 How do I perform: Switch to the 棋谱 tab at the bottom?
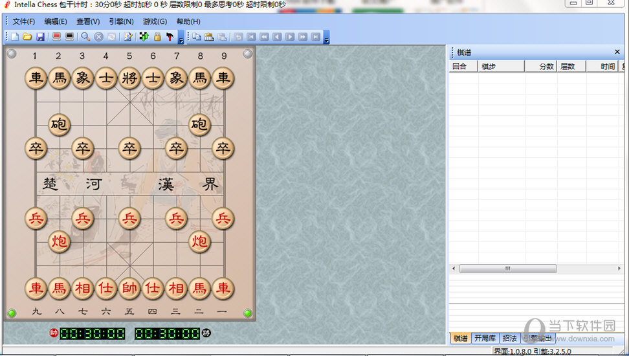(461, 339)
